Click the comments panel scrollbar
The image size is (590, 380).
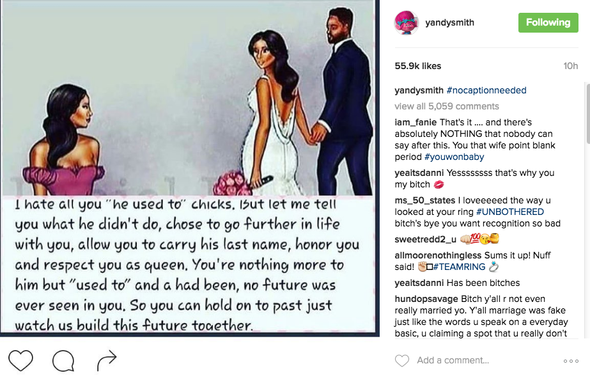(587, 115)
